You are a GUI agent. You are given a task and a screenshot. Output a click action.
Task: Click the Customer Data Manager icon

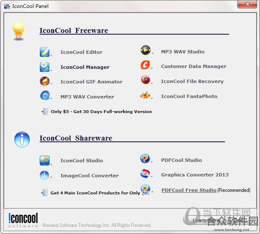click(x=145, y=65)
